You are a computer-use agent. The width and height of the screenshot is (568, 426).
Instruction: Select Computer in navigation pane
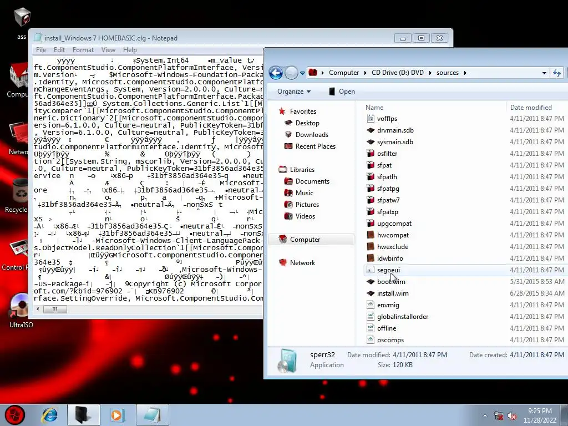coord(305,240)
